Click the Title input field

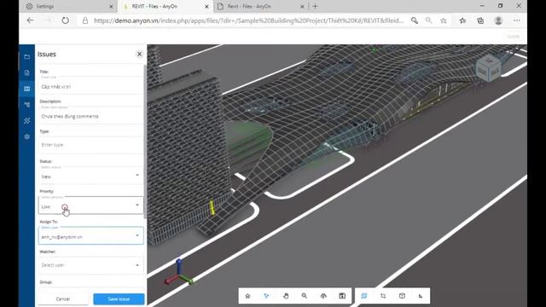(x=91, y=86)
